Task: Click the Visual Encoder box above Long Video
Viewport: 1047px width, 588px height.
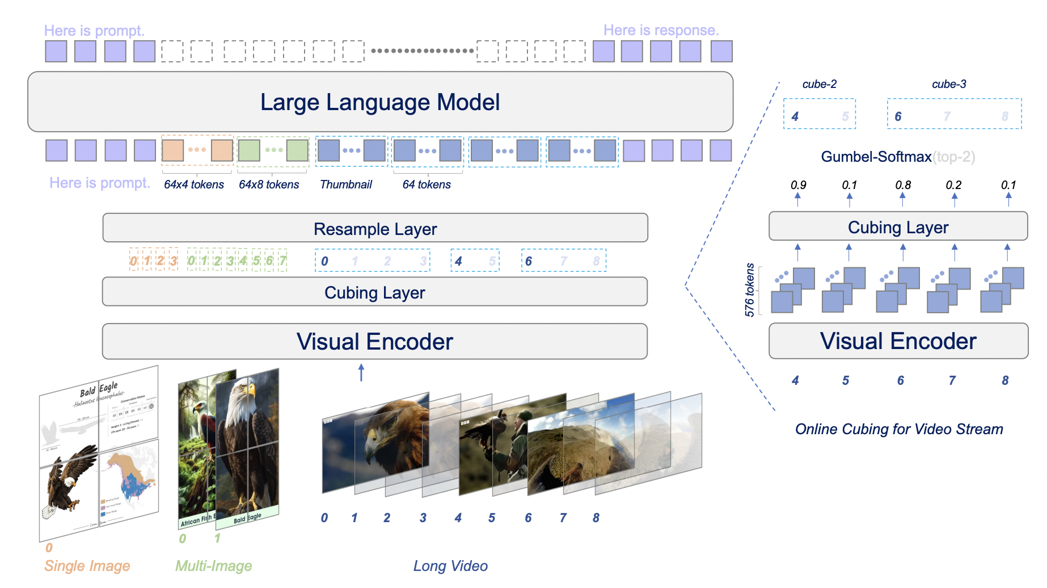Action: coord(375,342)
